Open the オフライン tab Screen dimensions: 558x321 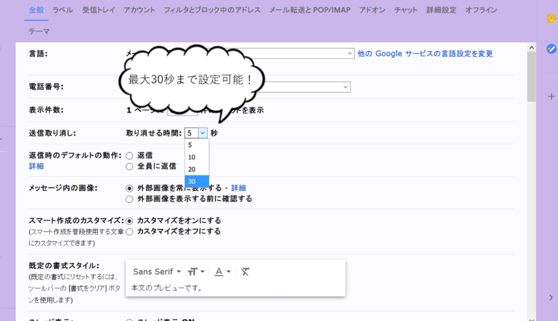point(481,10)
